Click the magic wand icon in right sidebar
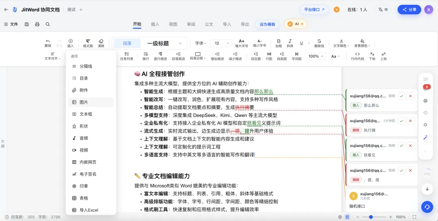Screen dimensions: 438x221 [x=425, y=137]
